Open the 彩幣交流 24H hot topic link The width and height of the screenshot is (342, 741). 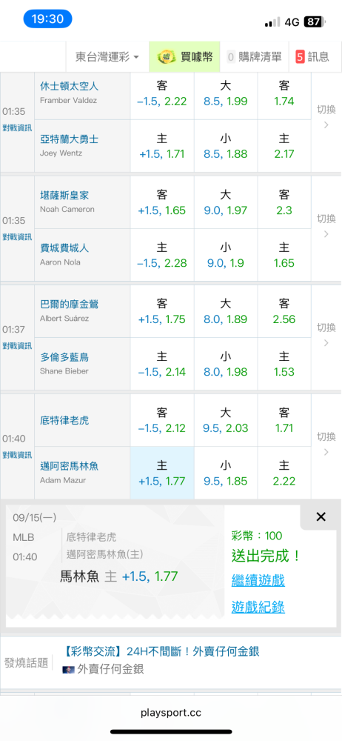point(161,651)
